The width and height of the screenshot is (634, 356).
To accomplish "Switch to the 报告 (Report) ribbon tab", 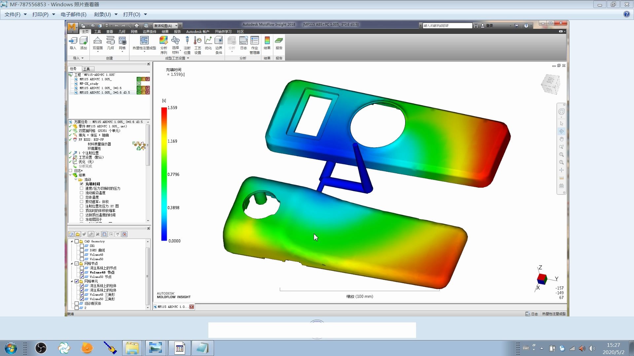I will 178,31.
